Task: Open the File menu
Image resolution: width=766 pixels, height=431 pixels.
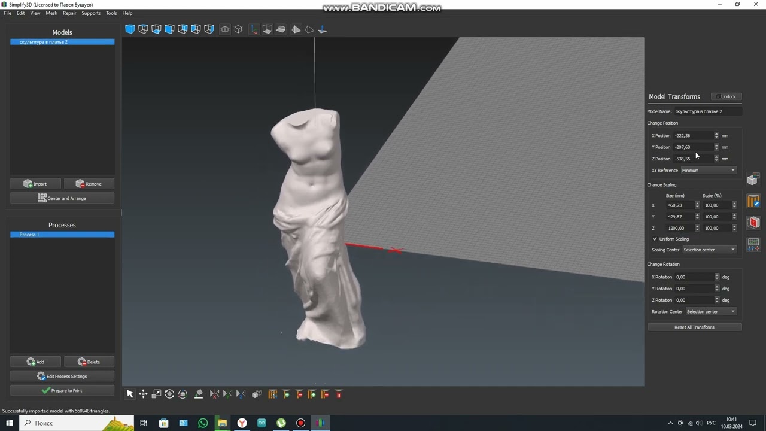Action: pos(8,13)
